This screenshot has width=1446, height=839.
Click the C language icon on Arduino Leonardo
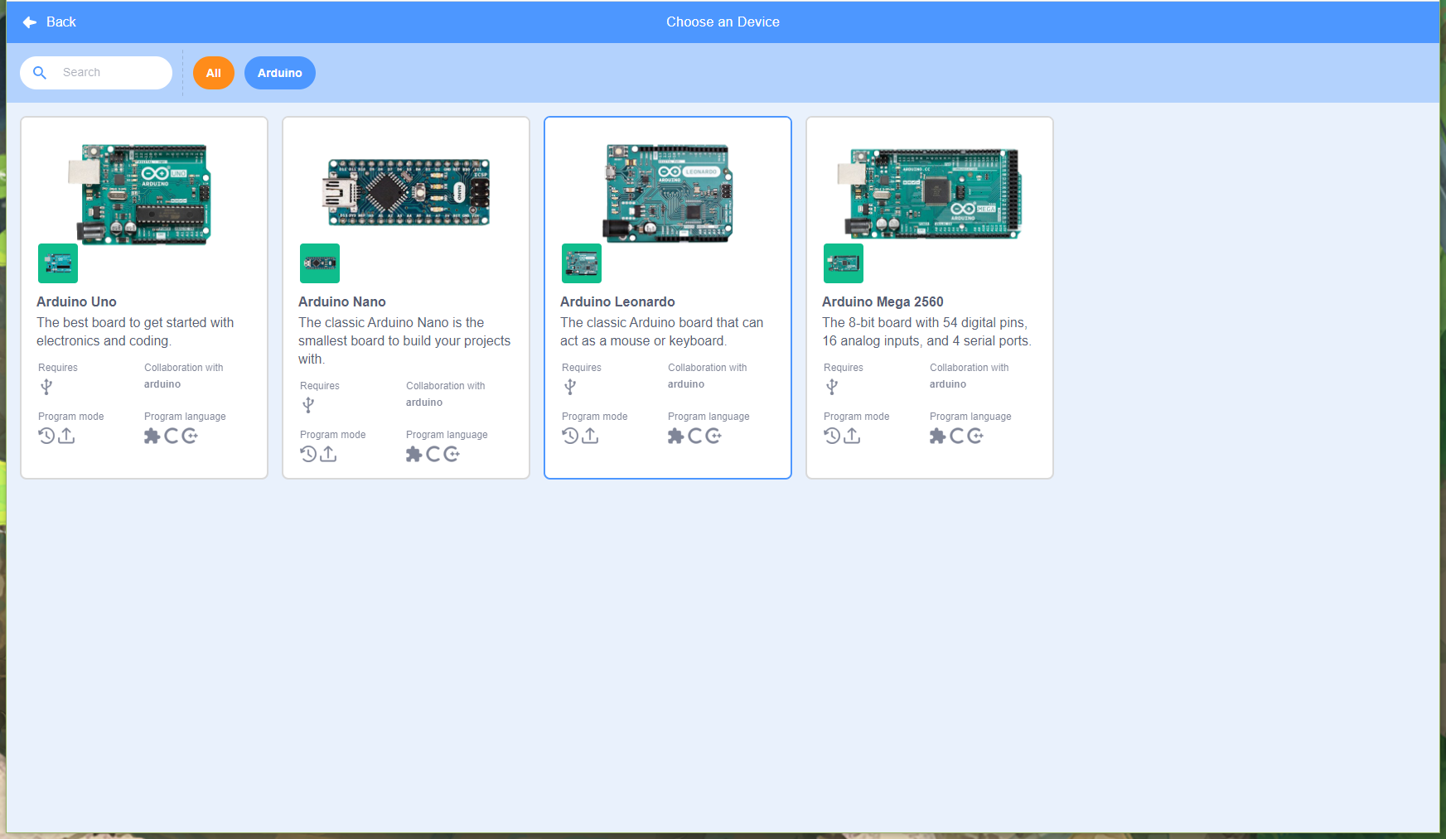click(x=695, y=436)
